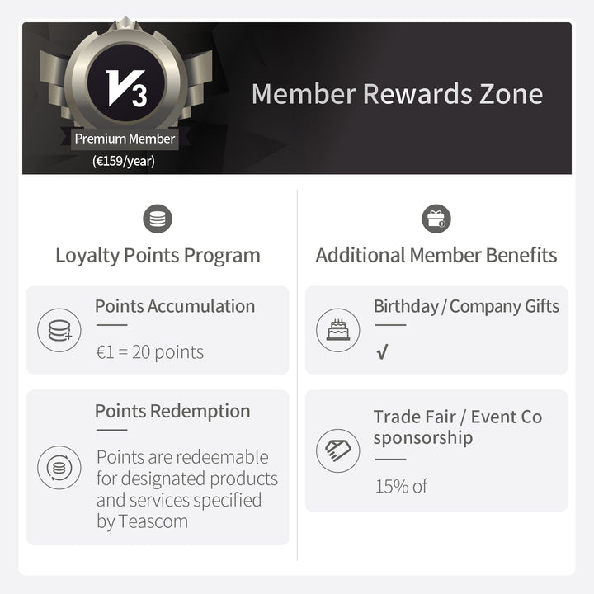Click the birthday cake icon
The image size is (594, 594).
tap(338, 330)
